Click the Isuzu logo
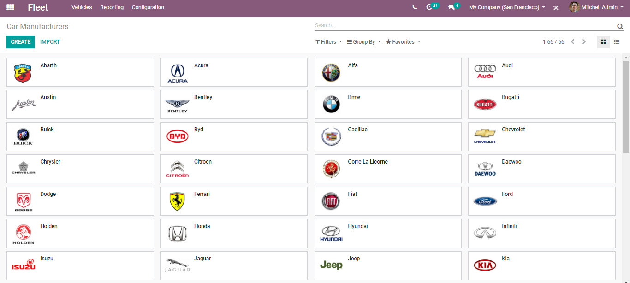 pyautogui.click(x=23, y=265)
